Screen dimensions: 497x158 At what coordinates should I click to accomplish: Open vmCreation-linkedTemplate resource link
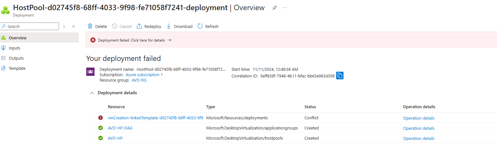click(x=155, y=118)
